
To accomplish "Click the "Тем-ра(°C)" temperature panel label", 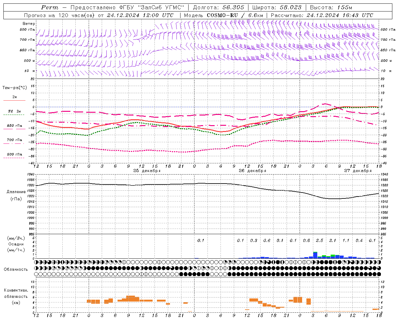I will pyautogui.click(x=15, y=88).
